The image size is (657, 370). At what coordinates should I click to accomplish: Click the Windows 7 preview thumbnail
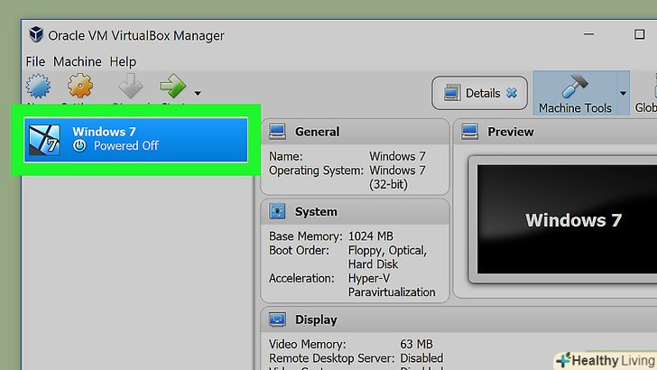(x=567, y=219)
